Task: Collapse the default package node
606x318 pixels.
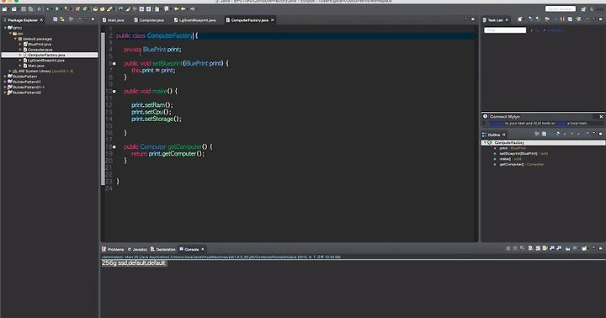Action: [x=15, y=39]
